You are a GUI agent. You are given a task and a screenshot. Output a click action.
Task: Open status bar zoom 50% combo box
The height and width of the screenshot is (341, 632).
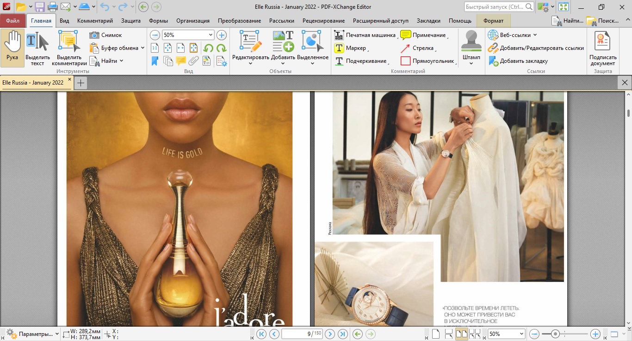coord(506,334)
